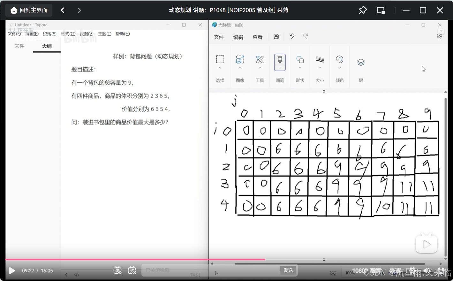Open the 编辑 menu in Paint
Screen dimensions: 453x281
(x=238, y=37)
